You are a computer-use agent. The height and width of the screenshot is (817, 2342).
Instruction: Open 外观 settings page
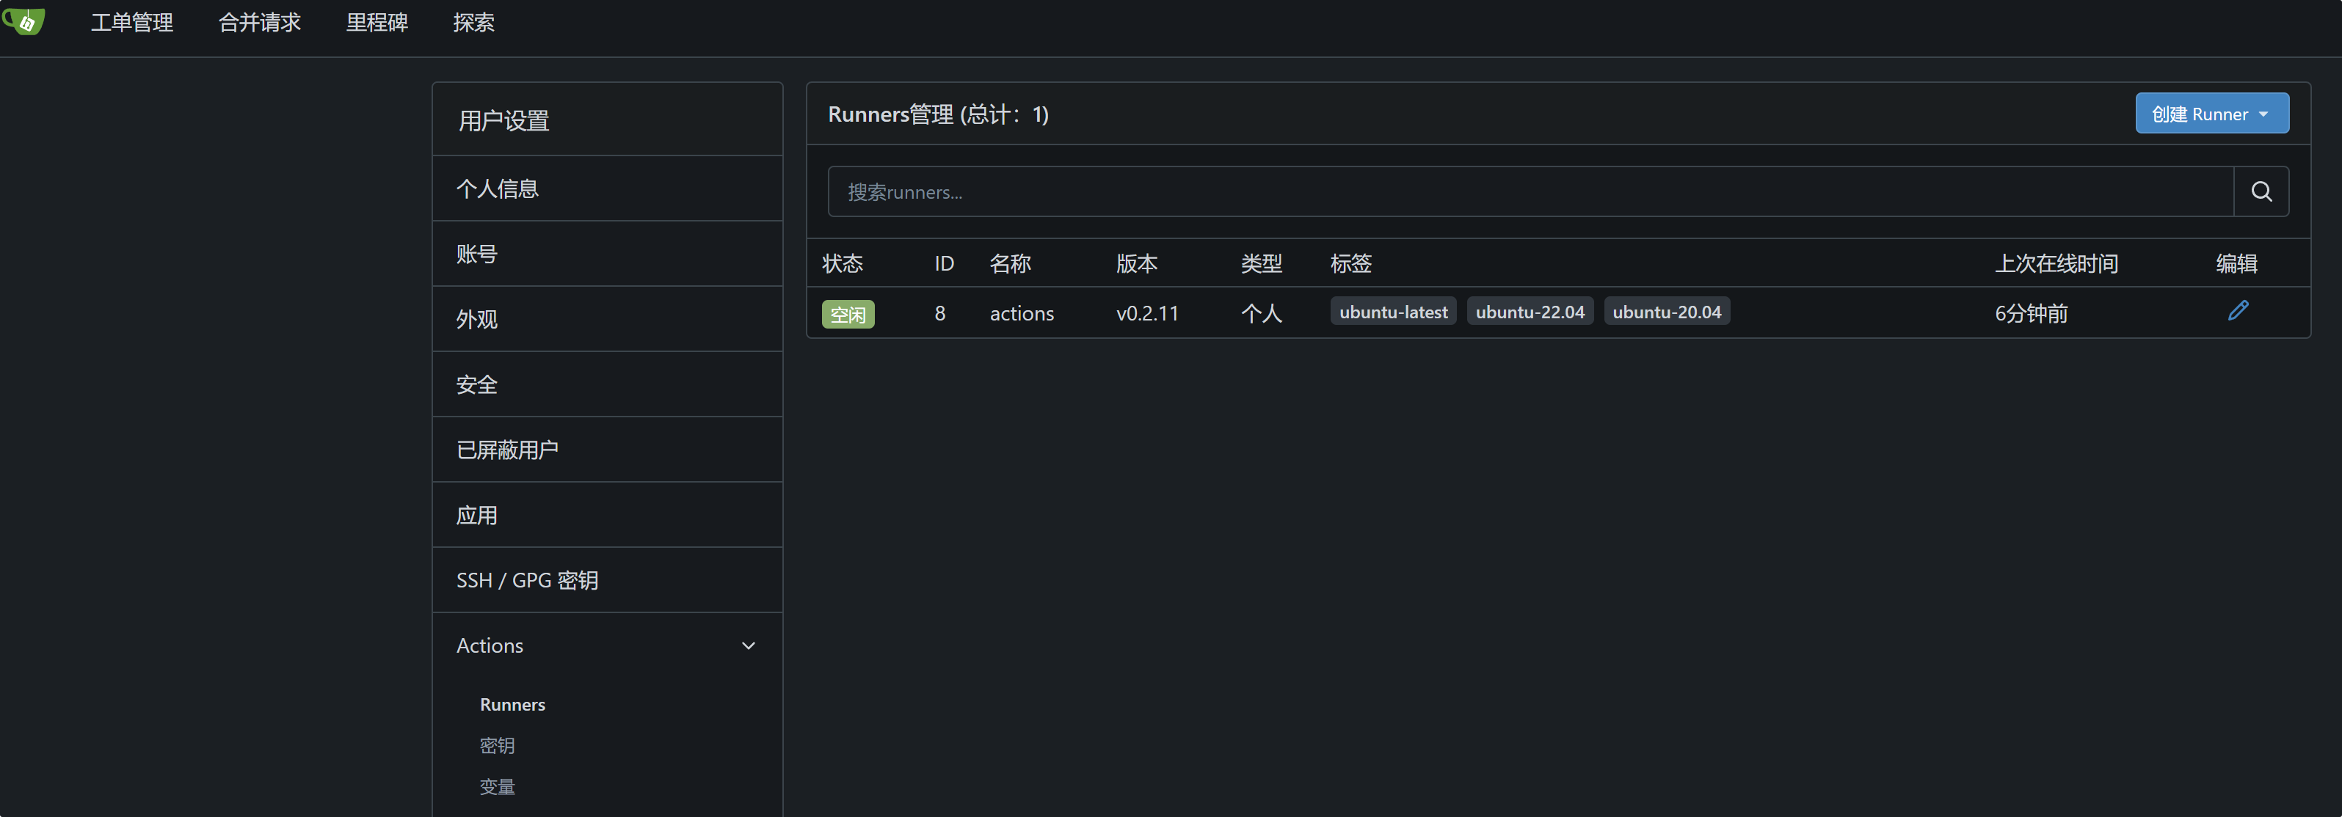tap(476, 320)
